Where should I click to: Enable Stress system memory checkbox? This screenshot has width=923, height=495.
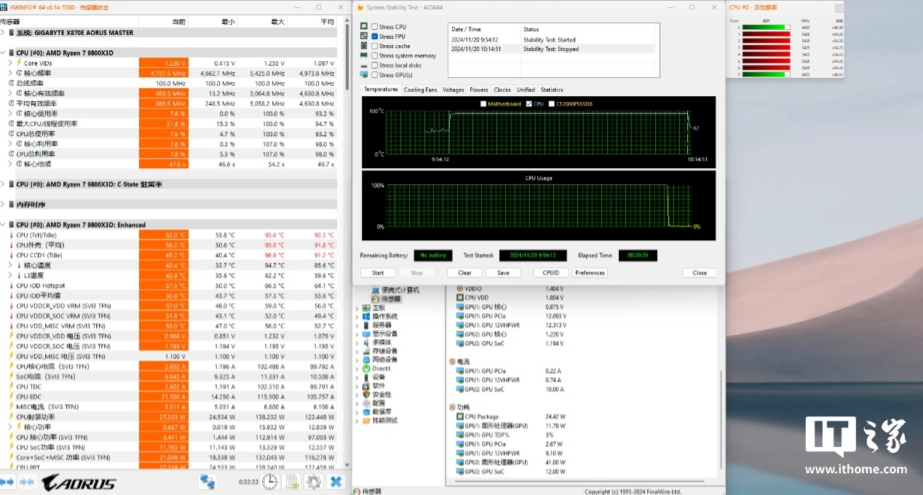coord(375,55)
